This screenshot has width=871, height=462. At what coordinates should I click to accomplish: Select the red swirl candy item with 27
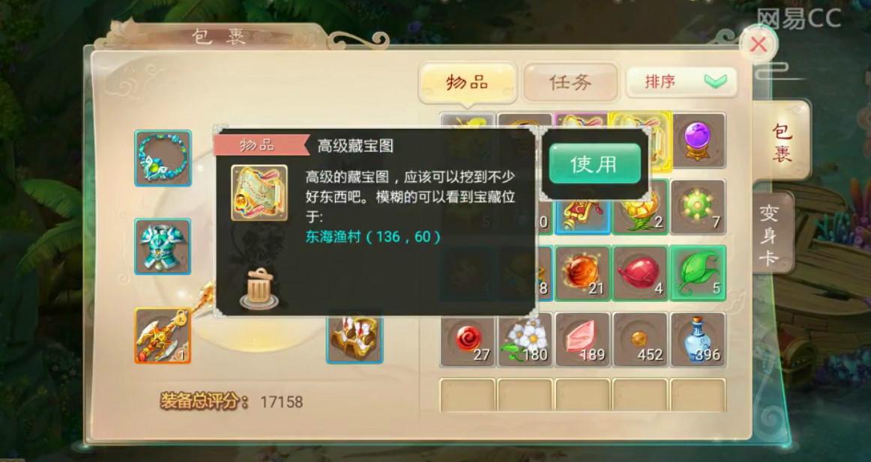pyautogui.click(x=468, y=339)
